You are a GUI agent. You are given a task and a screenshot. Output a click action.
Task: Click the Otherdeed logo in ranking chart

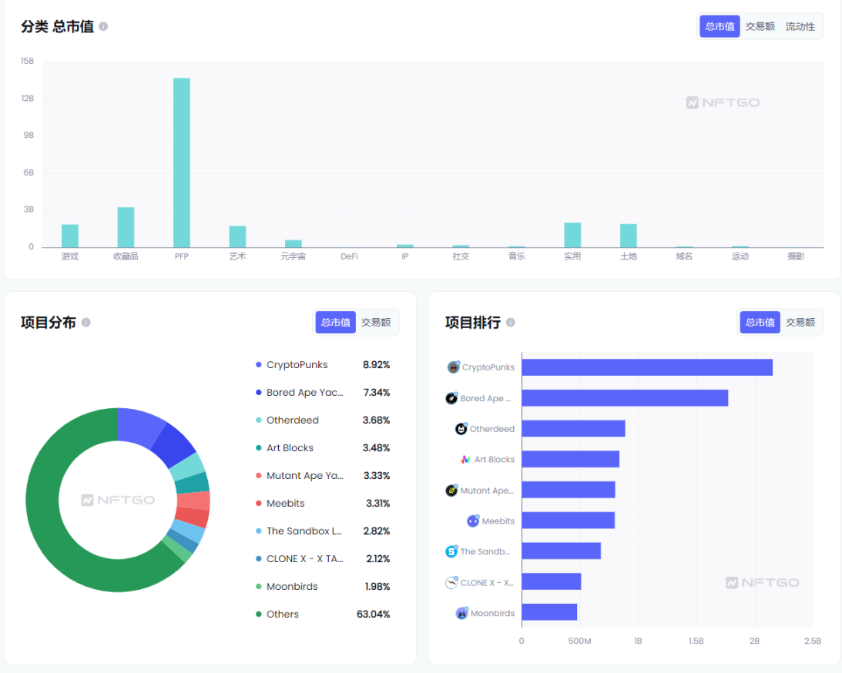point(461,429)
